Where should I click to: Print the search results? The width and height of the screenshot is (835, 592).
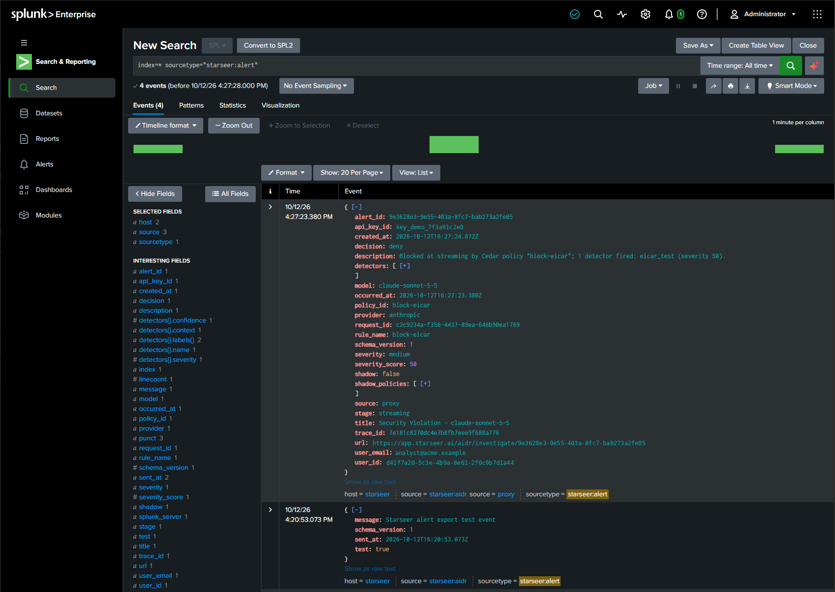730,86
